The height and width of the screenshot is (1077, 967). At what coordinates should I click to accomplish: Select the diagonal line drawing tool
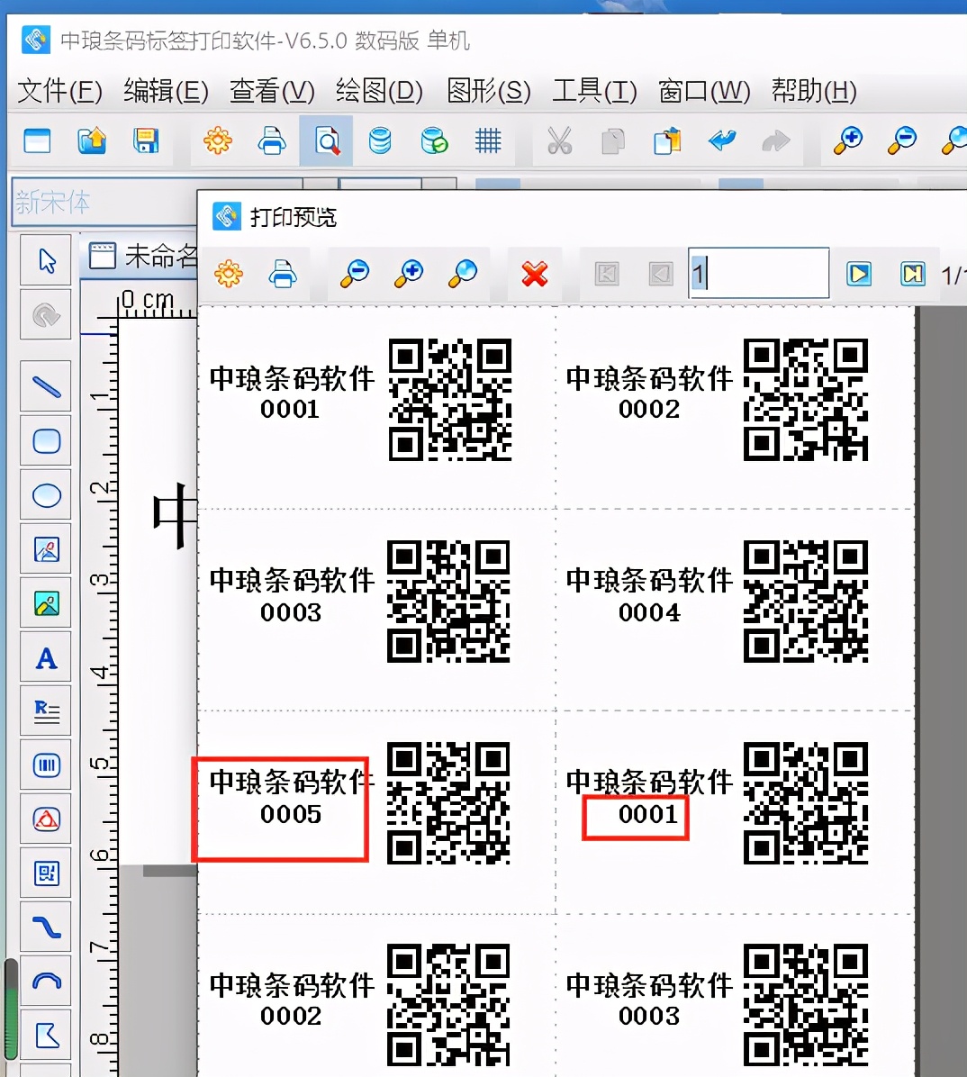(46, 386)
